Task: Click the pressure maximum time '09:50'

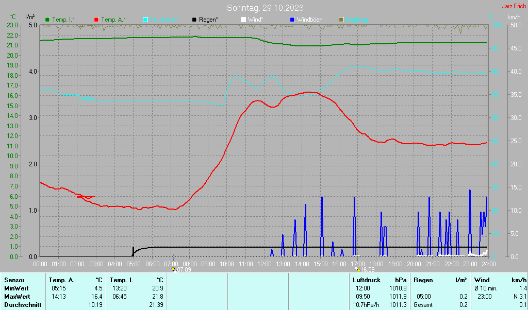Action: click(x=362, y=297)
